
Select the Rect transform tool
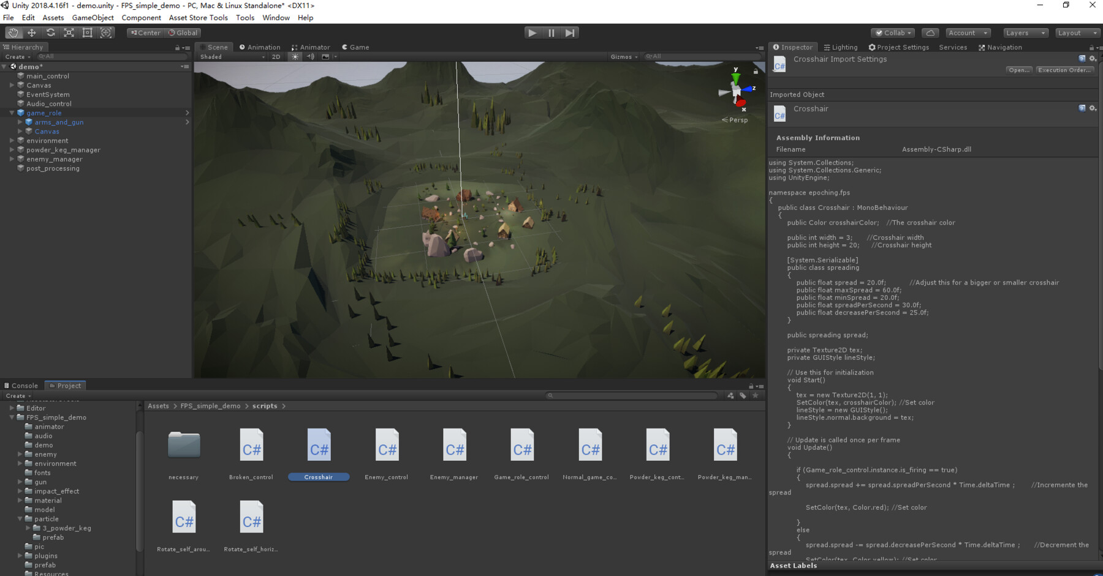click(x=87, y=33)
